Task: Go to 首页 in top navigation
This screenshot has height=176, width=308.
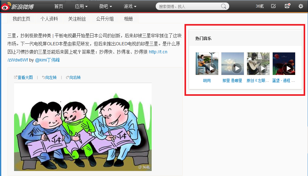Action: point(58,7)
